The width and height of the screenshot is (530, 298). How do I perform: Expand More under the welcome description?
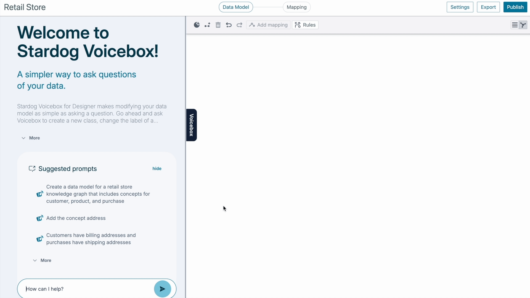click(x=31, y=138)
